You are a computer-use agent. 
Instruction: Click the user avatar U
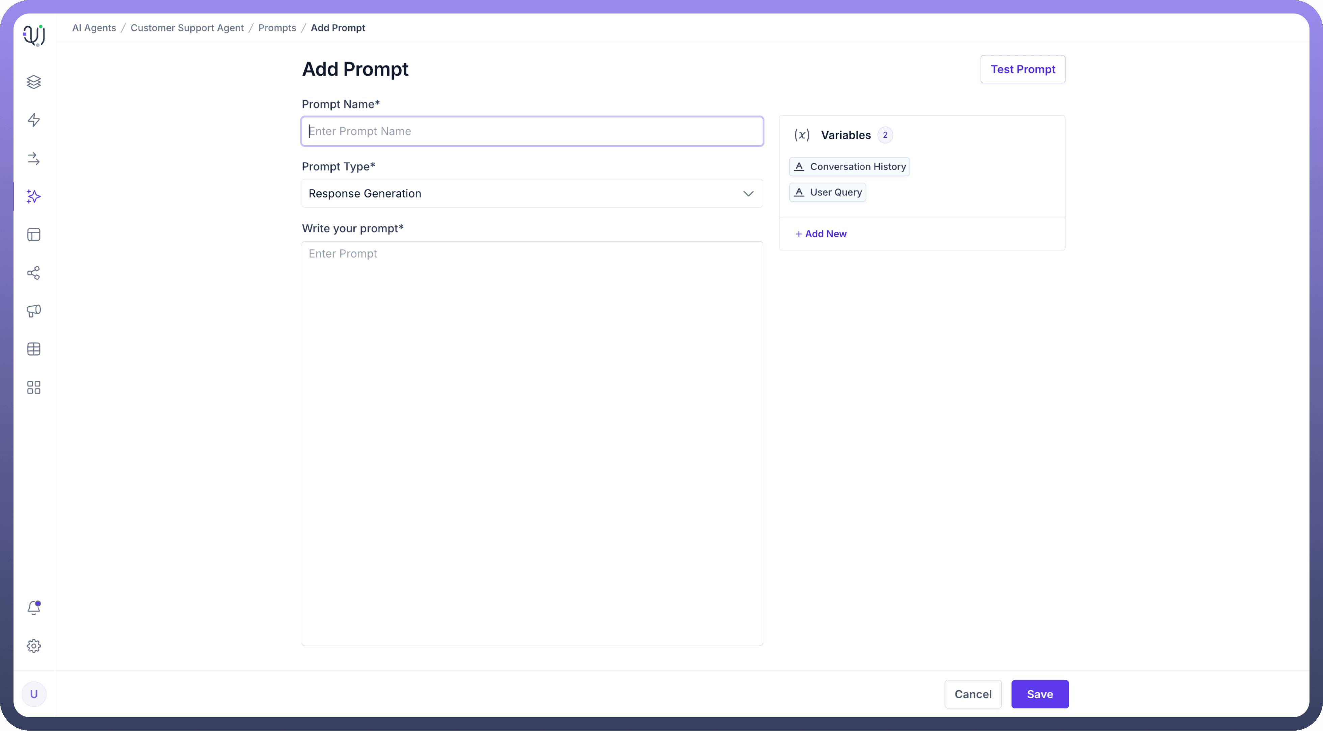pos(34,694)
